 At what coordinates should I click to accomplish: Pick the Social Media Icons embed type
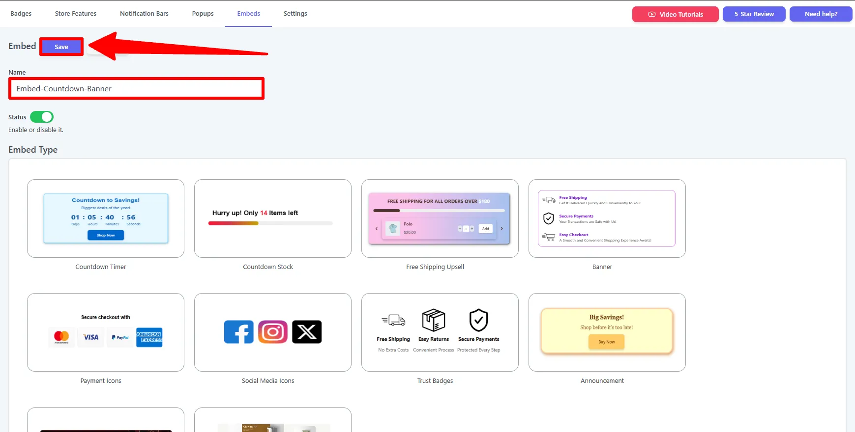(x=273, y=332)
